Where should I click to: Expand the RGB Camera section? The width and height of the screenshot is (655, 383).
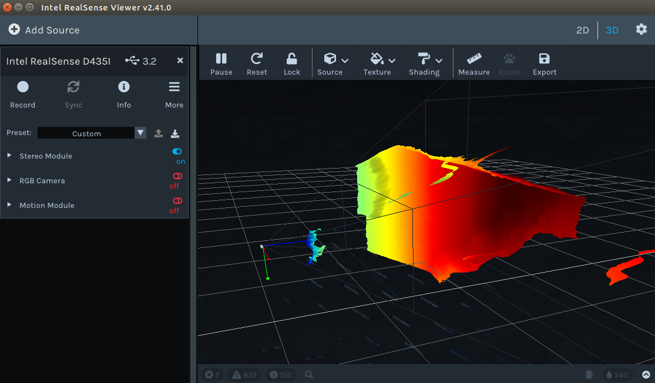click(x=9, y=180)
